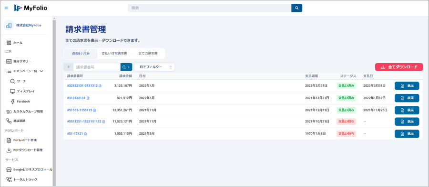The height and width of the screenshot is (187, 429).
Task: Click the monitor icon beside ディスプレイ
Action: pyautogui.click(x=12, y=91)
